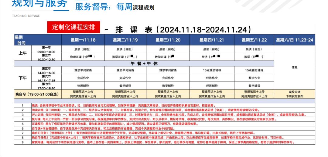Viewport: 328px width, 157px height.
Task: Click 晨读（自选）in the 星期一/11.18 column
Action: [x=83, y=49]
